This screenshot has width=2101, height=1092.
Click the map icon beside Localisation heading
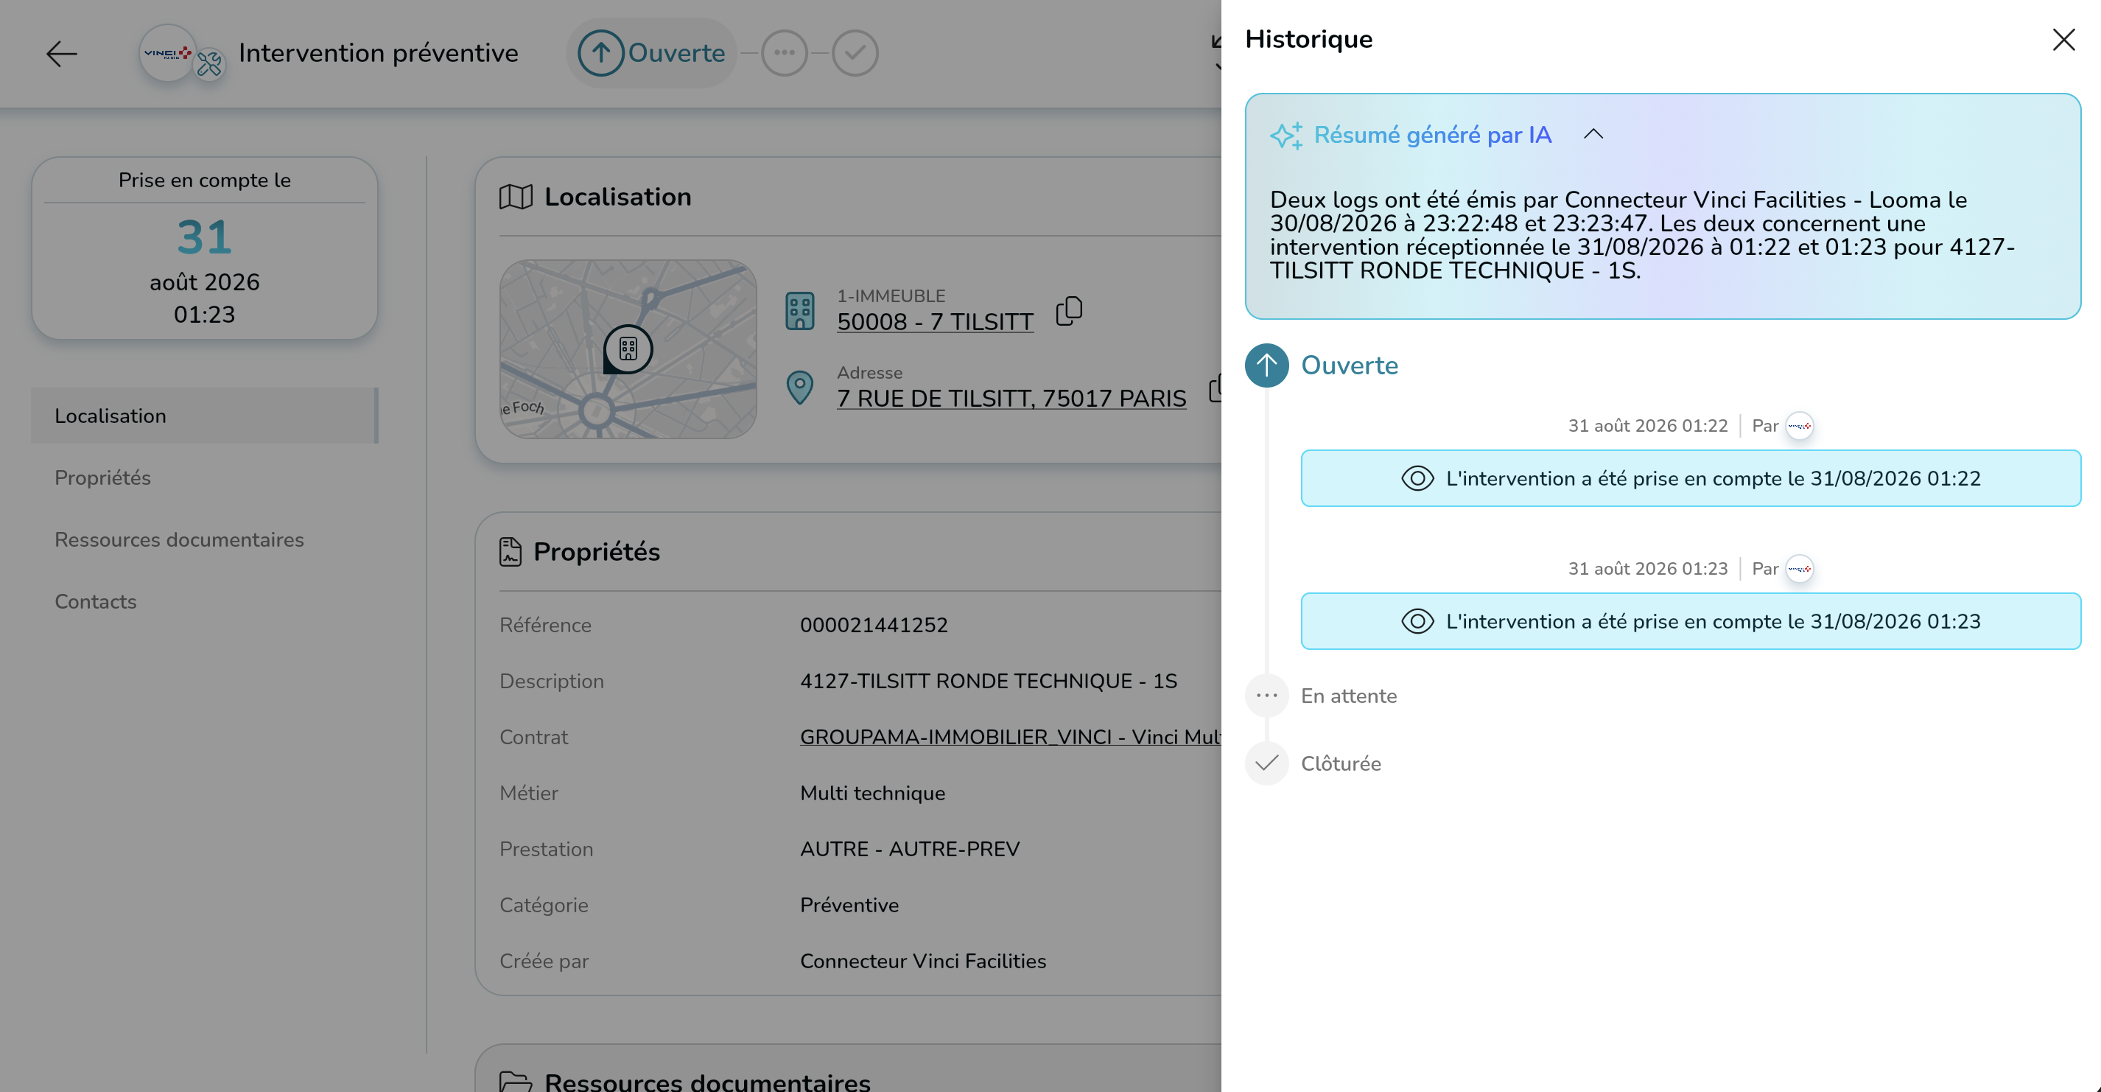[x=516, y=197]
